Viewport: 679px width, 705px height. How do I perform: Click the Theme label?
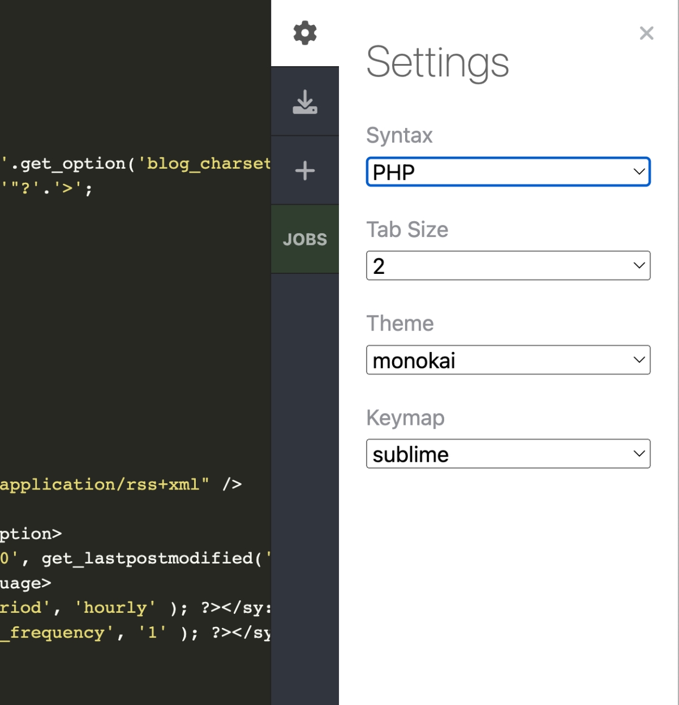399,324
